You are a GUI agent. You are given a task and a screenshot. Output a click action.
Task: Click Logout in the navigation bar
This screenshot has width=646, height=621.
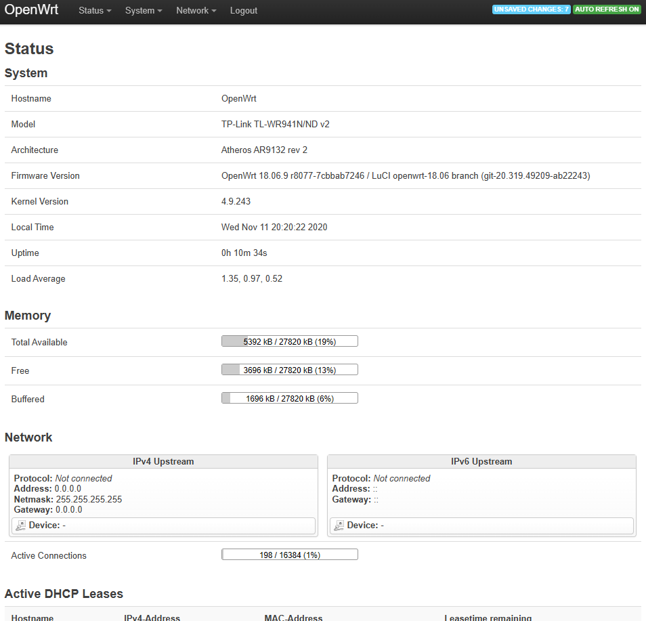(243, 10)
